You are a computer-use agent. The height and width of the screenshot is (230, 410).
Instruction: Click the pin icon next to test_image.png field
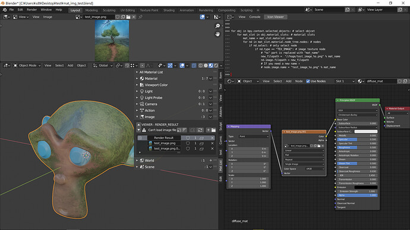pos(140,17)
